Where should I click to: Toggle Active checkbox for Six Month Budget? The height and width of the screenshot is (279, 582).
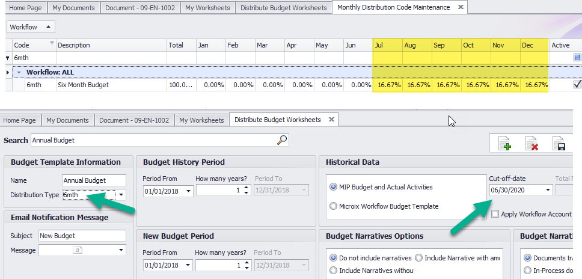[x=577, y=85]
